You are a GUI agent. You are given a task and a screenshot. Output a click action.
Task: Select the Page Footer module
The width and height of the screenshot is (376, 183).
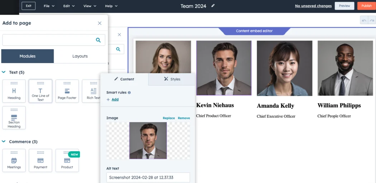(67, 91)
